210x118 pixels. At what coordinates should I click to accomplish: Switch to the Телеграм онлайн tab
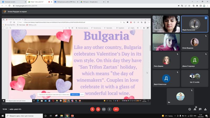tap(13, 2)
